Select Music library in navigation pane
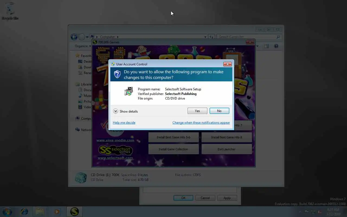Viewport: 347px width, 217px height. (85, 96)
